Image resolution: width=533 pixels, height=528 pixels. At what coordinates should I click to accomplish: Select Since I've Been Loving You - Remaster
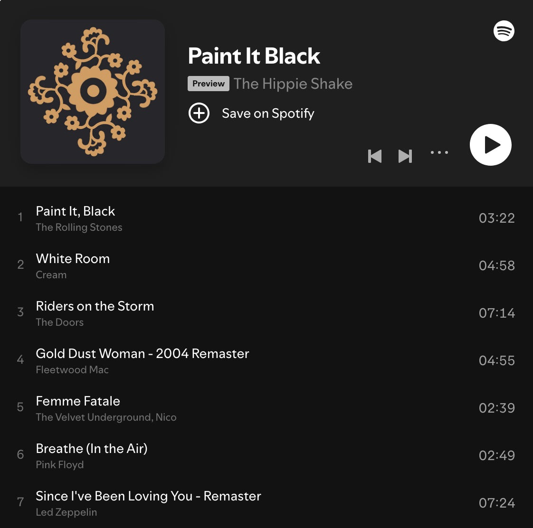point(266,503)
